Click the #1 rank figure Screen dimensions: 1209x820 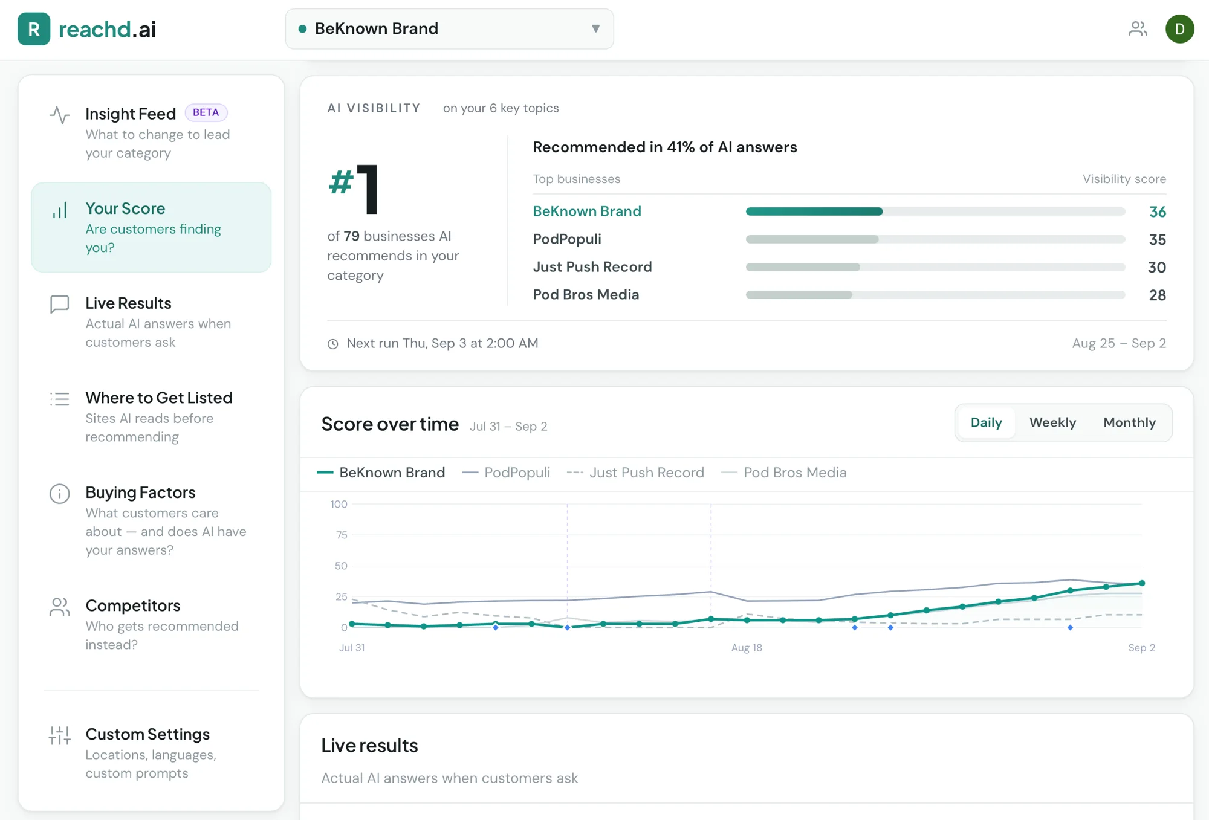click(x=355, y=189)
